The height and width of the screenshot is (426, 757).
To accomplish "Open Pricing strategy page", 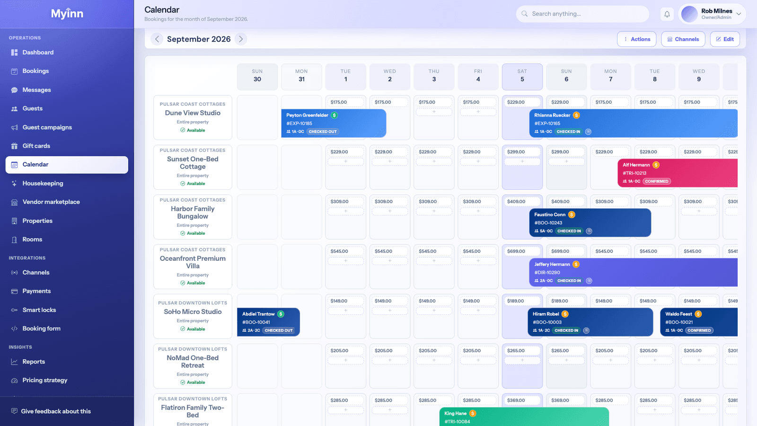I will click(67, 380).
